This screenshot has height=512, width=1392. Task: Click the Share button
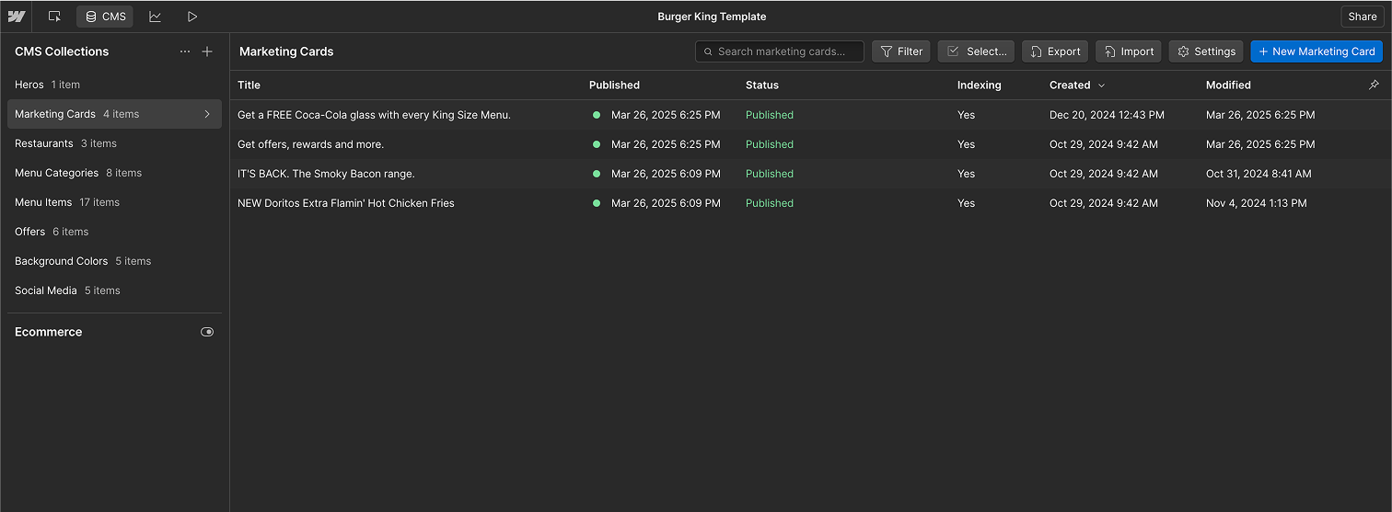click(1363, 17)
